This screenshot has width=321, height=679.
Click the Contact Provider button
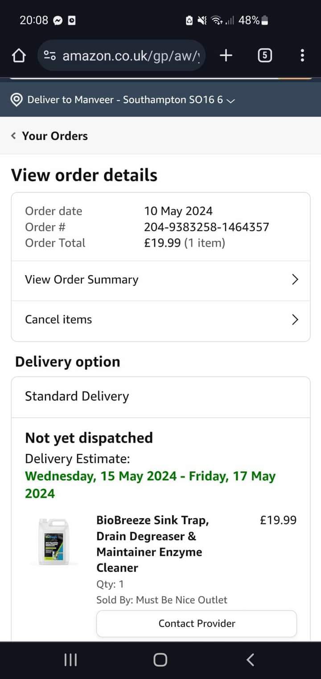[x=197, y=623]
